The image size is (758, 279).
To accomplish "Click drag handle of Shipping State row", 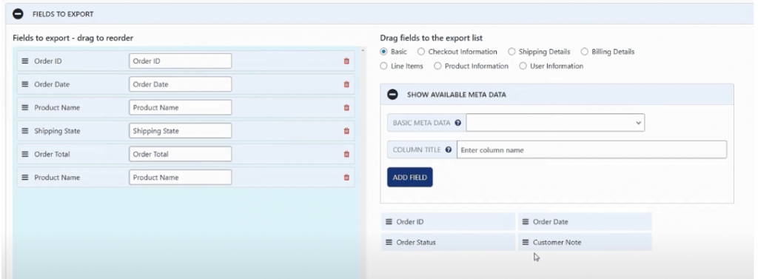I will (25, 131).
